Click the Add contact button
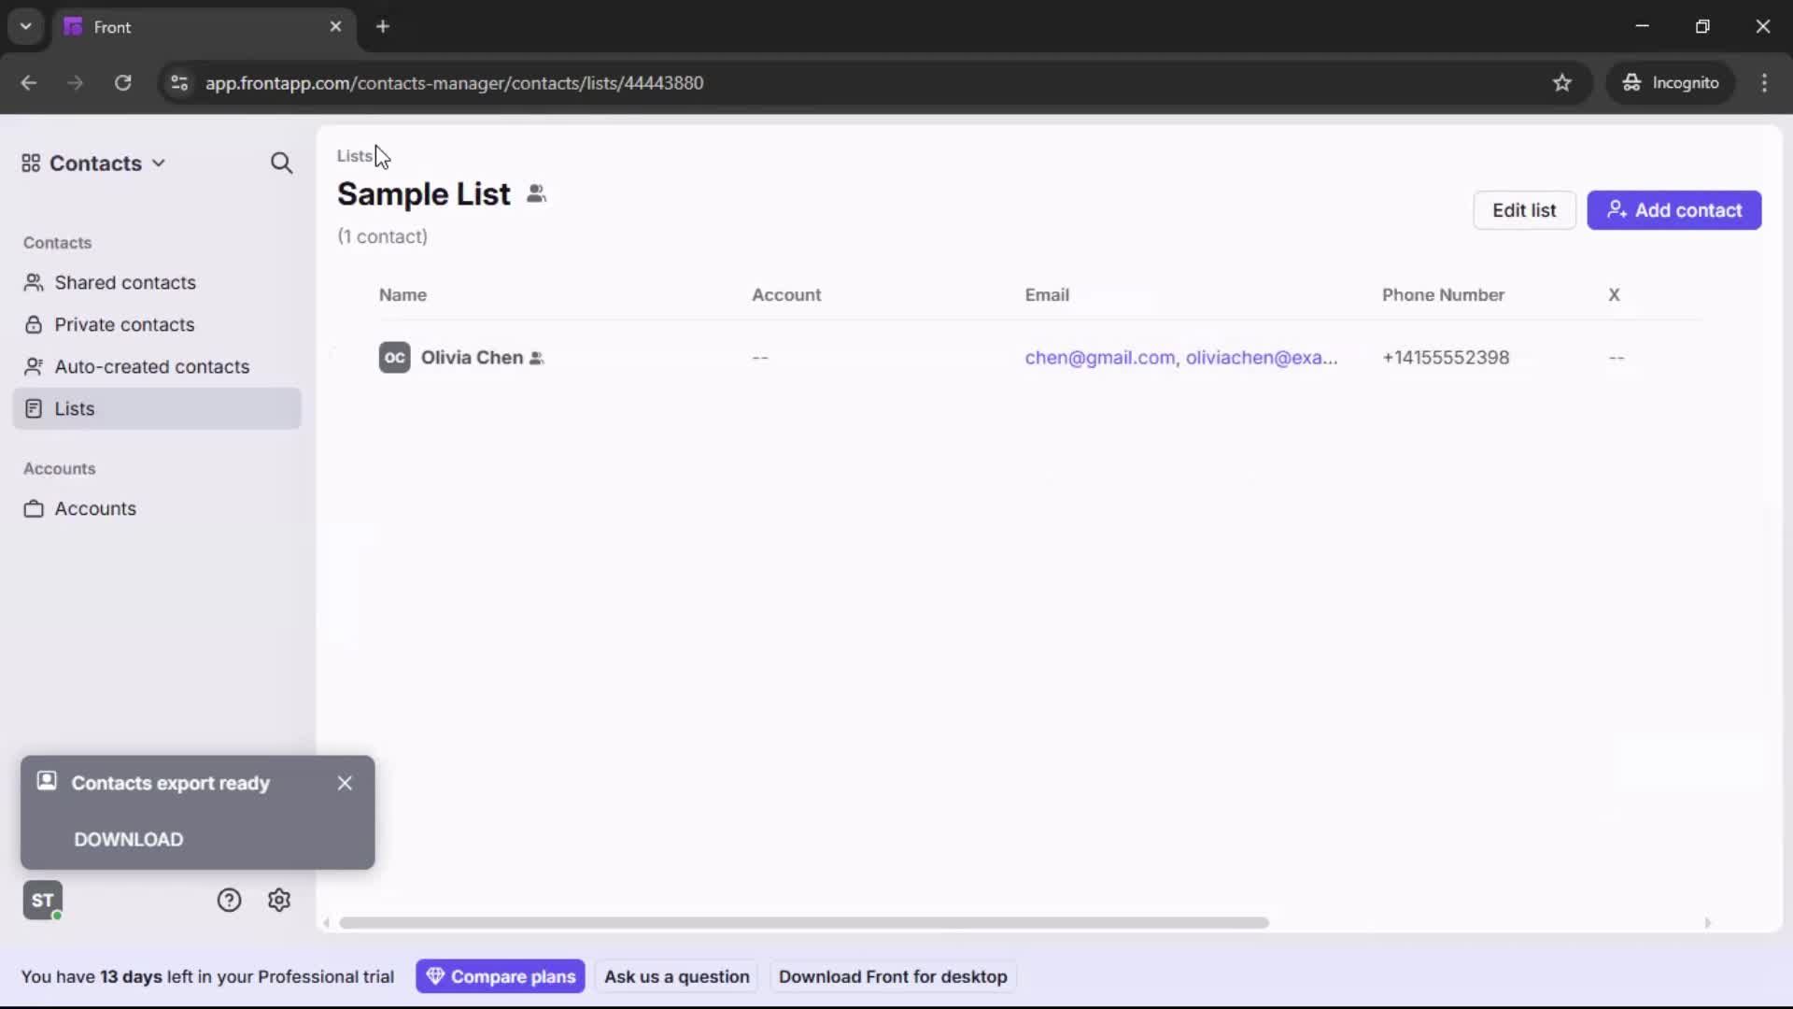Image resolution: width=1793 pixels, height=1009 pixels. pos(1673,210)
